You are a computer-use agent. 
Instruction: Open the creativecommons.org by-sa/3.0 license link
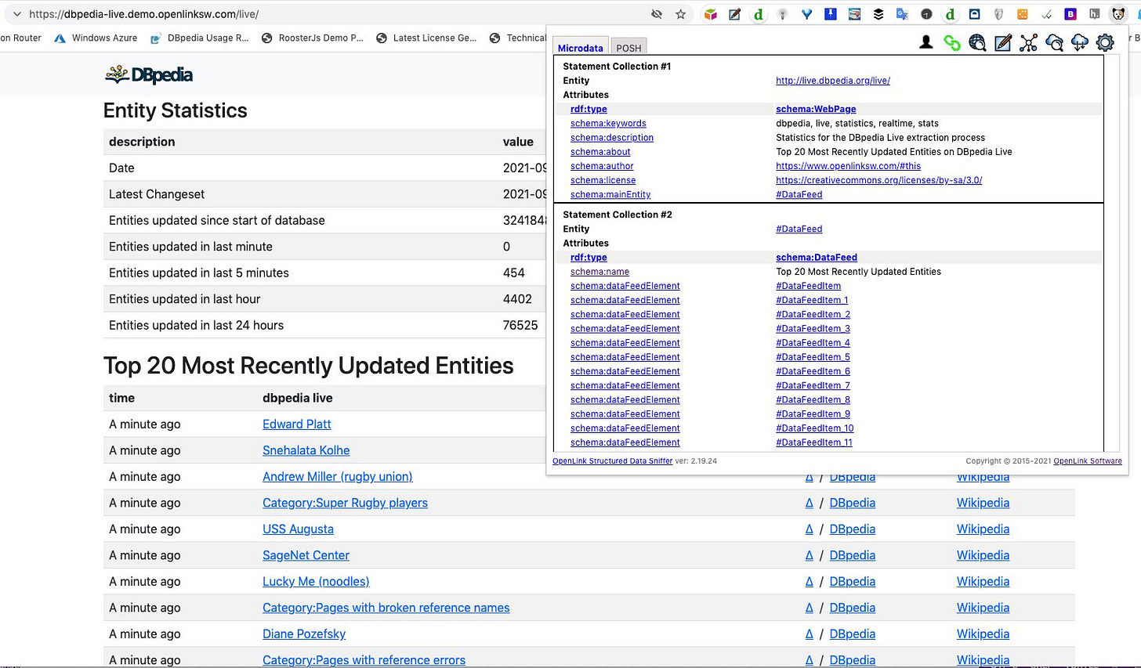click(x=878, y=180)
